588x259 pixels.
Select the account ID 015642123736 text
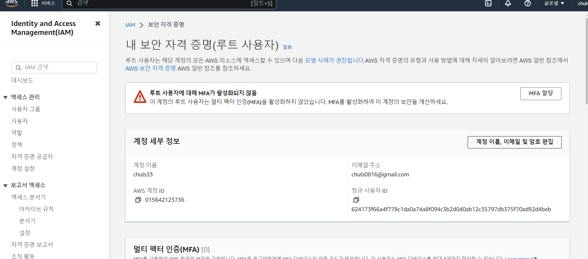(165, 200)
